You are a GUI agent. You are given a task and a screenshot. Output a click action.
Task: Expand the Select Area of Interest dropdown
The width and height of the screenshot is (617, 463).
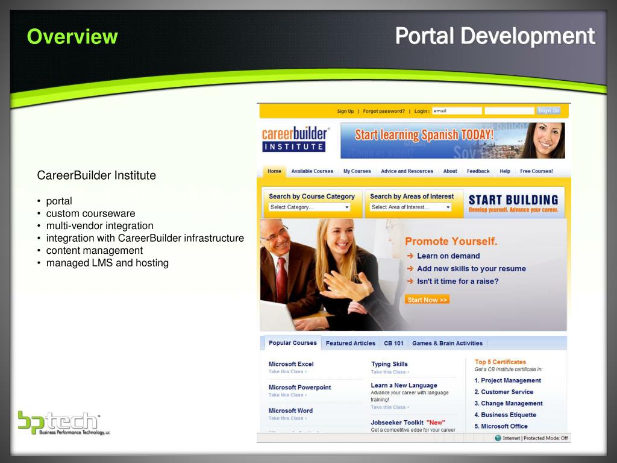[411, 207]
